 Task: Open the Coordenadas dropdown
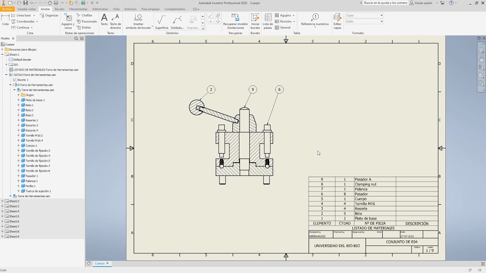pos(38,22)
